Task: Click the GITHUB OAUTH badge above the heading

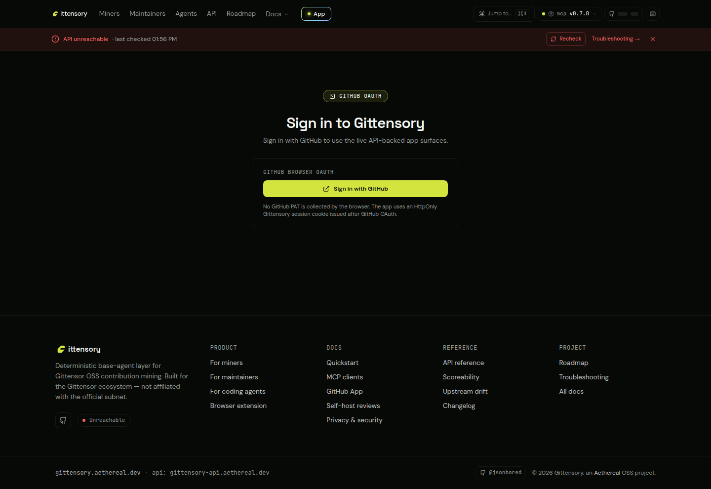Action: point(355,96)
